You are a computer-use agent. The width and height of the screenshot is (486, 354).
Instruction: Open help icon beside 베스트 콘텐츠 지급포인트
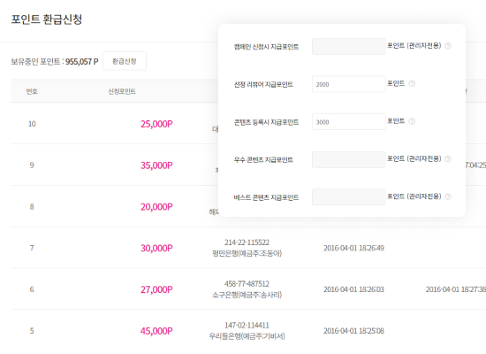(x=448, y=196)
